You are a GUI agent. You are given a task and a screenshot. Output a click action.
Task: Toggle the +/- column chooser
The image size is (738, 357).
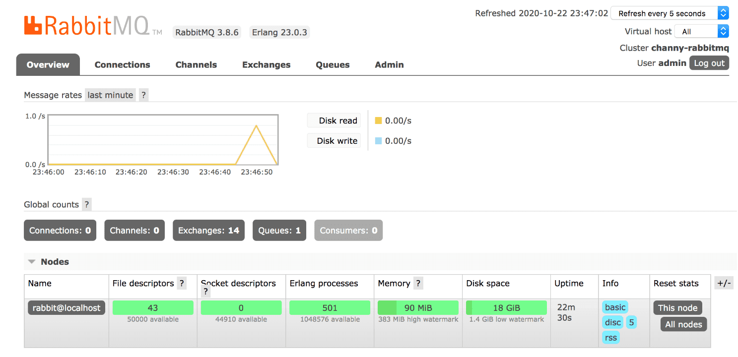[x=724, y=283]
